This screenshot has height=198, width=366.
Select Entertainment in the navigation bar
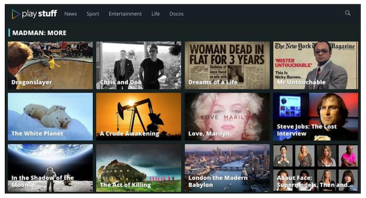(x=125, y=14)
